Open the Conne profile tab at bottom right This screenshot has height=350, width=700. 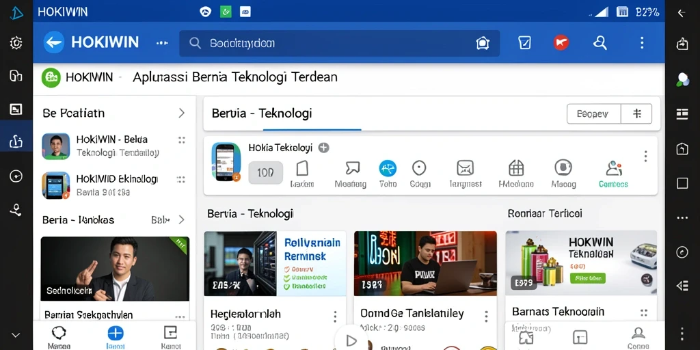[638, 338]
